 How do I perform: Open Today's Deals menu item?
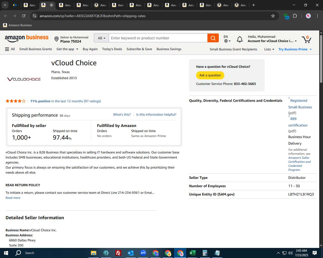112,49
